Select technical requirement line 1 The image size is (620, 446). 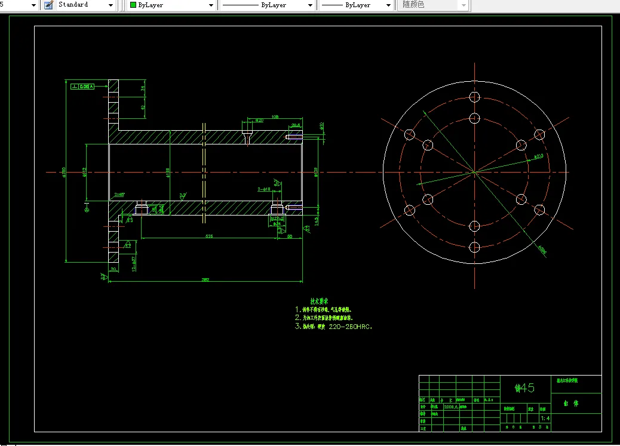(x=323, y=310)
